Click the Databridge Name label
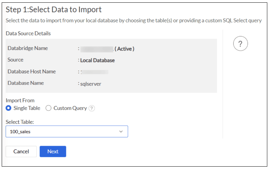This screenshot has width=270, height=170. tap(27, 48)
